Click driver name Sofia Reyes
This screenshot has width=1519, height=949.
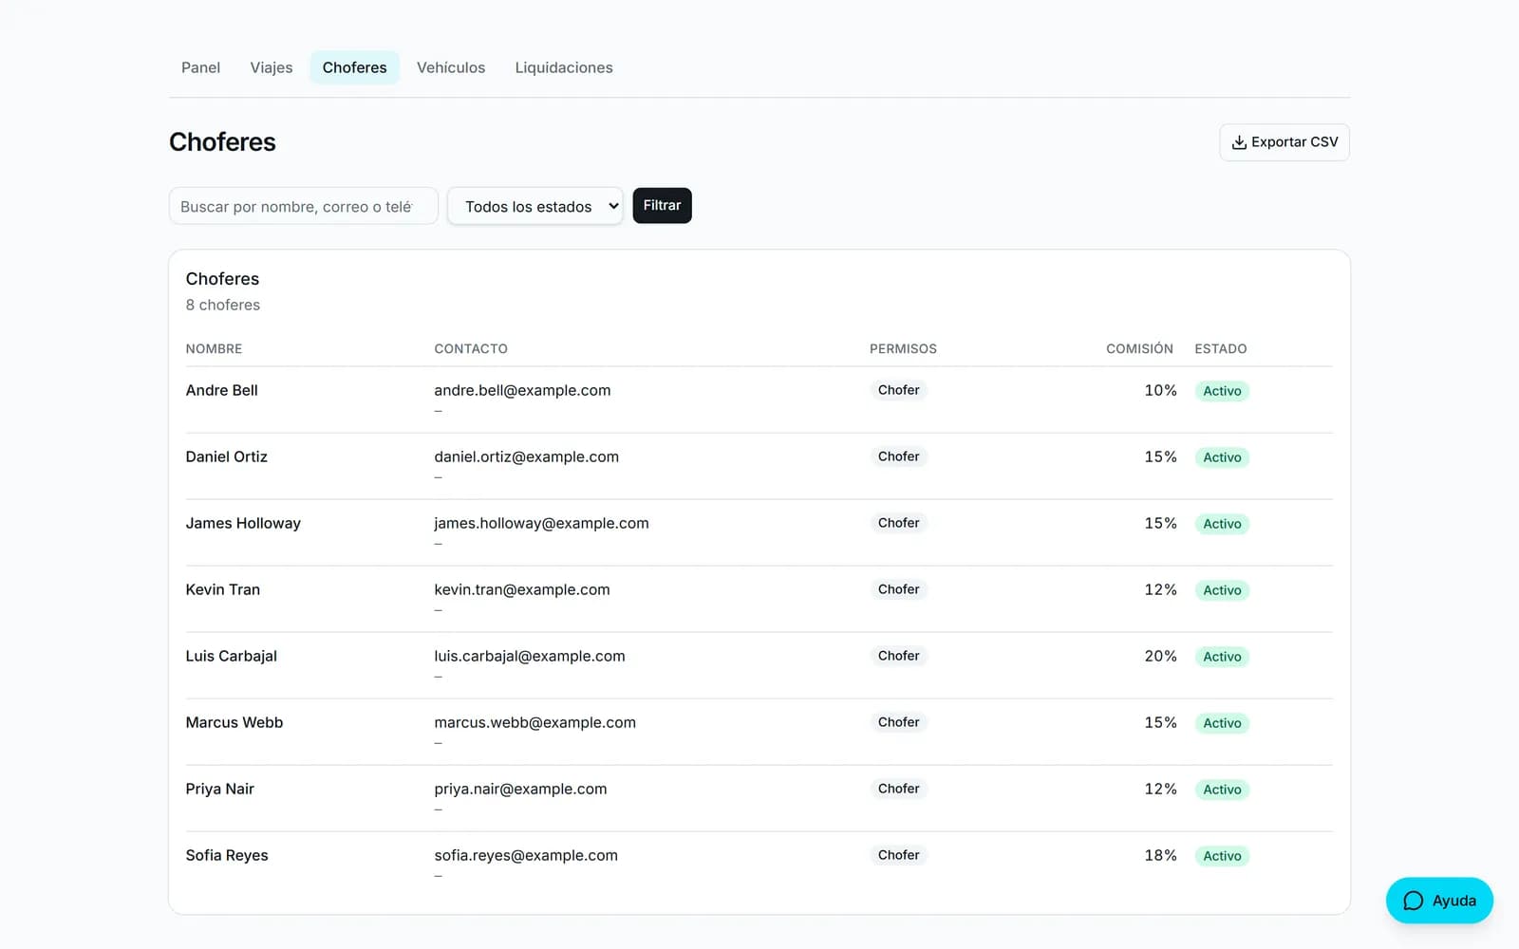[x=227, y=855]
